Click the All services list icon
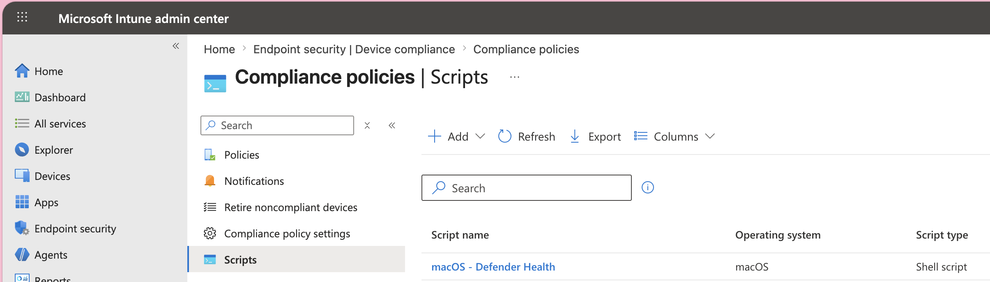 [22, 123]
